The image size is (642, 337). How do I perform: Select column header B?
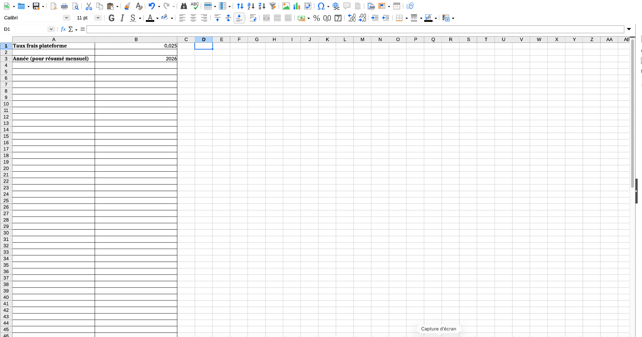click(x=136, y=39)
